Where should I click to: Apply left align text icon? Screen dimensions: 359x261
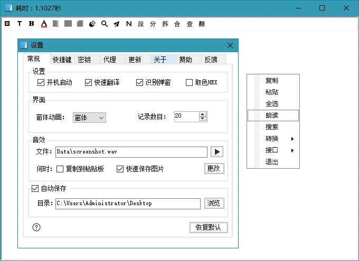(x=55, y=24)
